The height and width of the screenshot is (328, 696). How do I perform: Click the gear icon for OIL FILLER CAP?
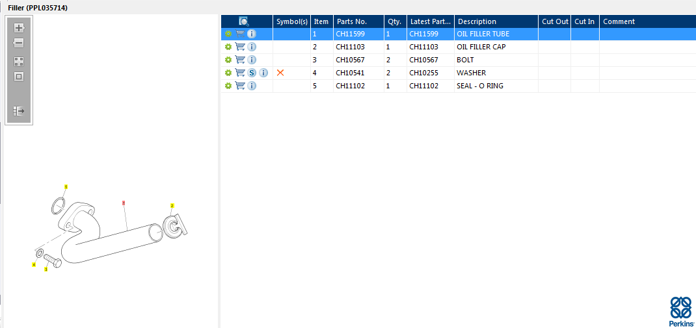[228, 47]
